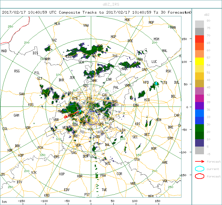Click the MOP station label
The image size is (222, 205).
(151, 23)
